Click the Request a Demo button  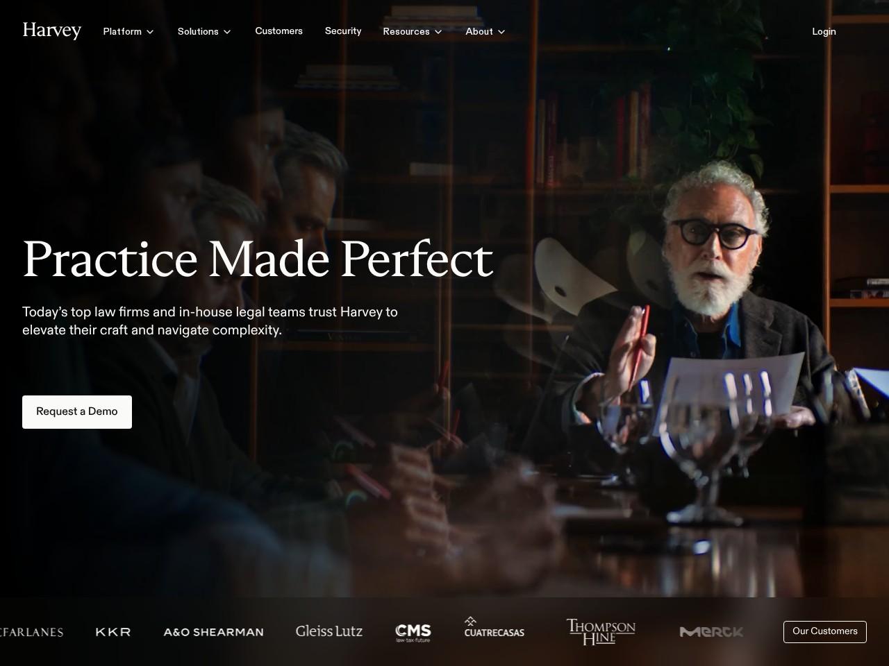[x=77, y=412]
